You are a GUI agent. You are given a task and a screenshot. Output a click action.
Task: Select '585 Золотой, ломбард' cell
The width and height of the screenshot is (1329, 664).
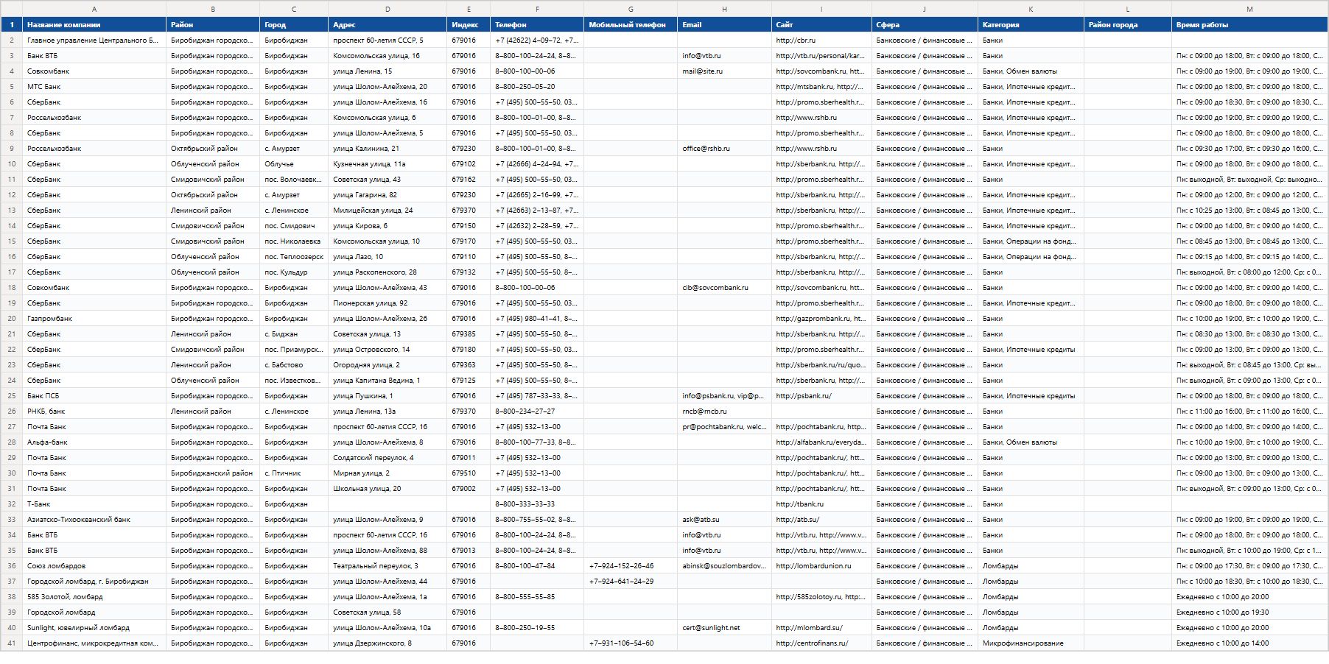[x=94, y=597]
